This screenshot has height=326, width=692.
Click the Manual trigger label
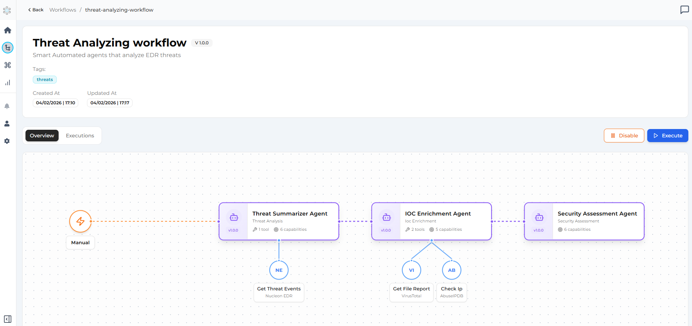point(80,242)
